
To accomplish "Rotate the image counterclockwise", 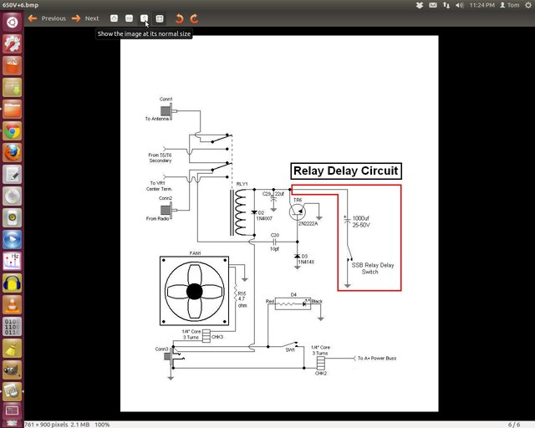I will point(179,18).
